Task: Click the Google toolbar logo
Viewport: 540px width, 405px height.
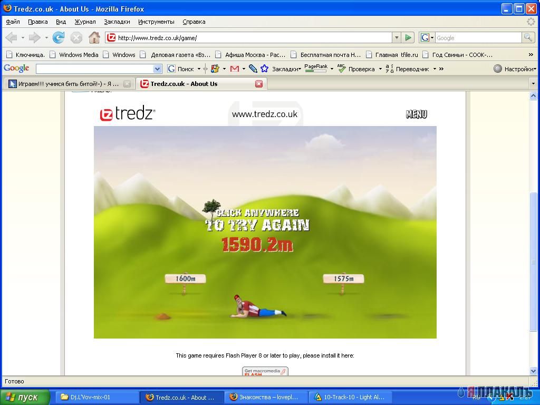Action: 16,68
